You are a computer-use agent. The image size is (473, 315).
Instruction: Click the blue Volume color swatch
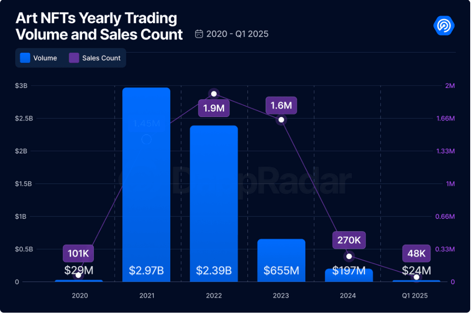click(25, 58)
